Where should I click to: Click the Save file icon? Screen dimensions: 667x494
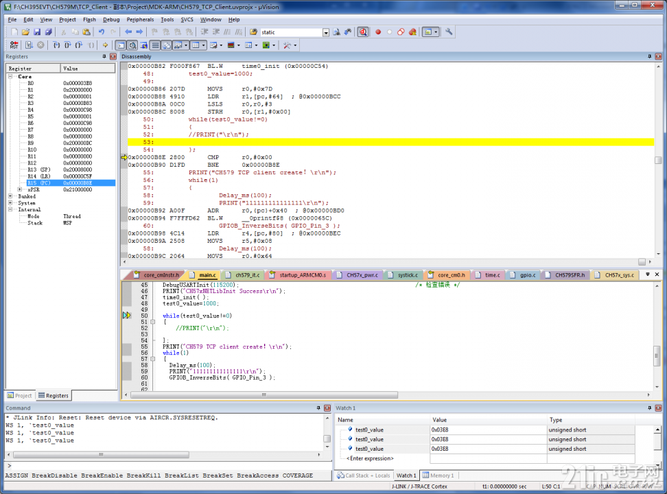(37, 32)
